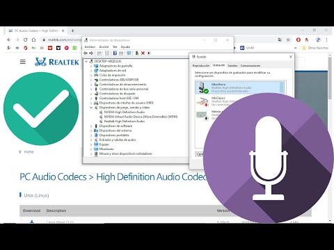Expand Adaptadores de red
334x250 pixels.
click(x=91, y=71)
